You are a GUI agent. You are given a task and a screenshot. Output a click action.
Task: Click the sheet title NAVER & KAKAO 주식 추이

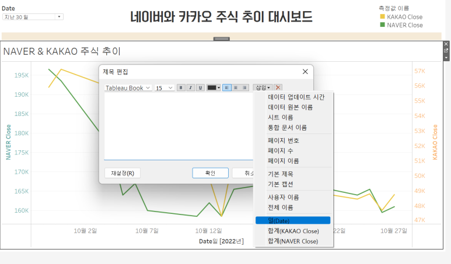62,51
